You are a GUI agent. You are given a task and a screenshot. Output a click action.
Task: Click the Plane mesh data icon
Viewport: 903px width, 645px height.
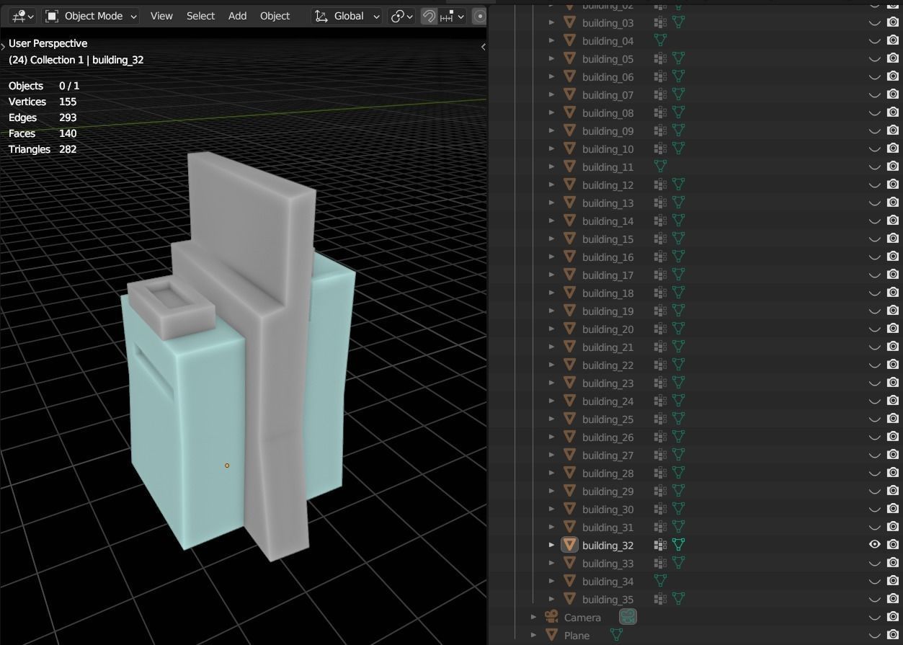pyautogui.click(x=616, y=635)
